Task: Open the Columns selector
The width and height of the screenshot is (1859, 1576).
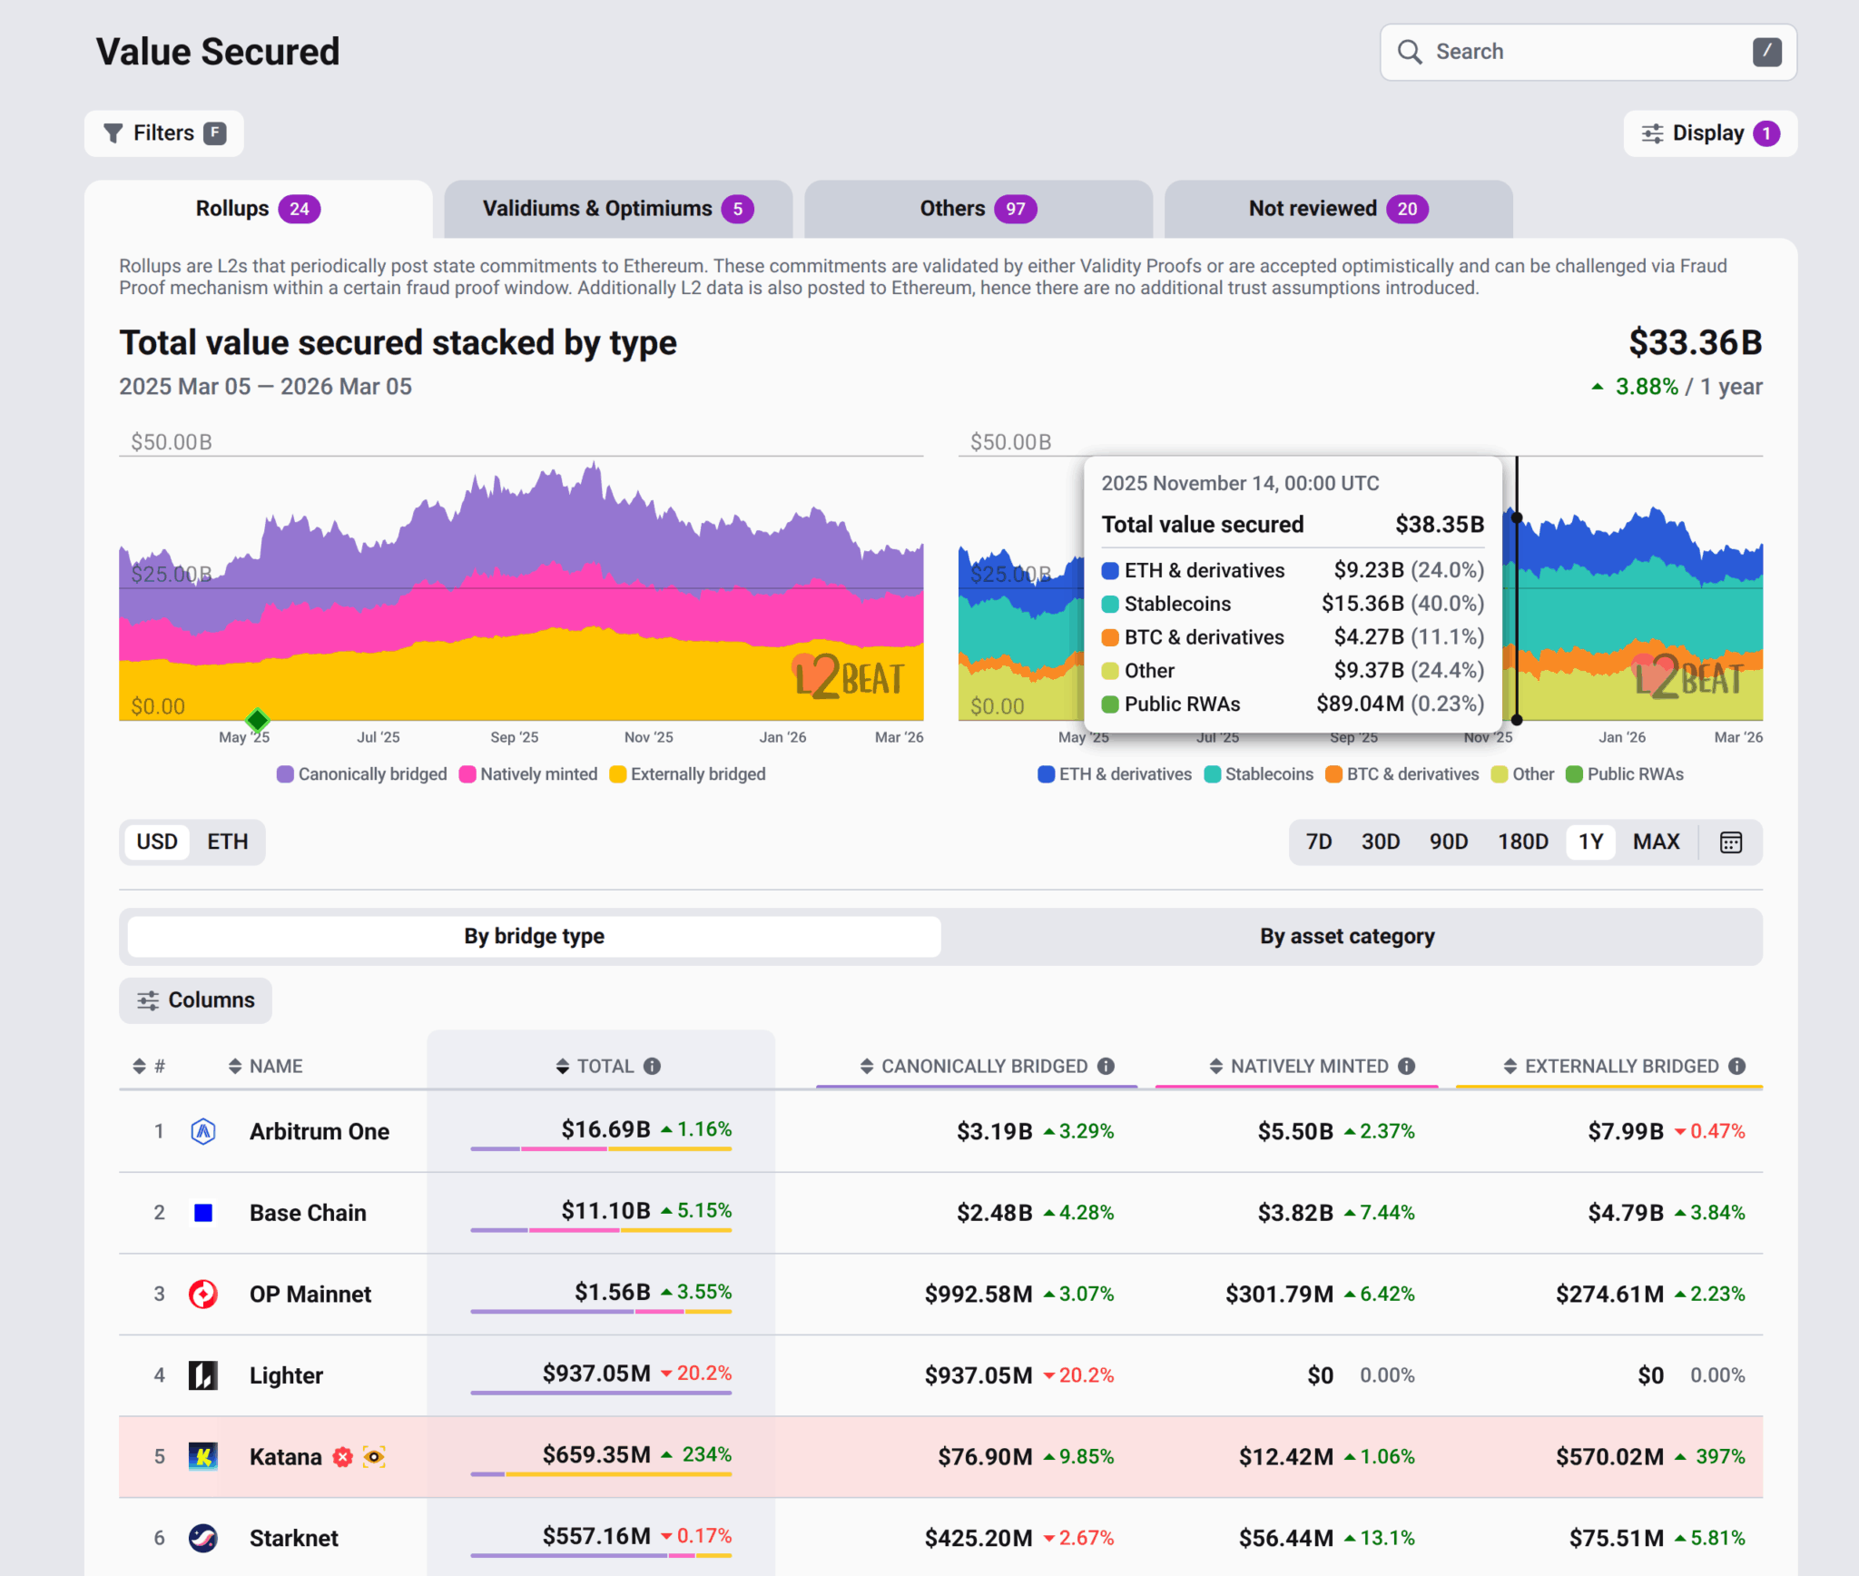Action: pos(195,1000)
